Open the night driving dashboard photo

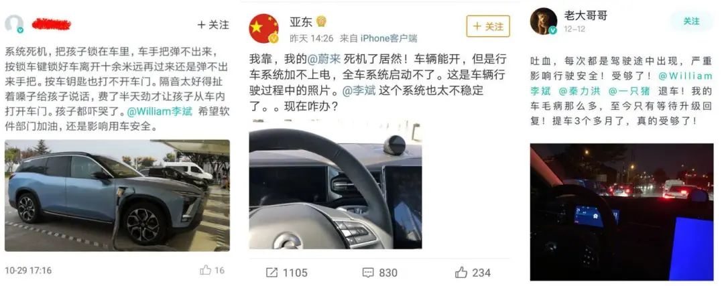click(x=621, y=212)
